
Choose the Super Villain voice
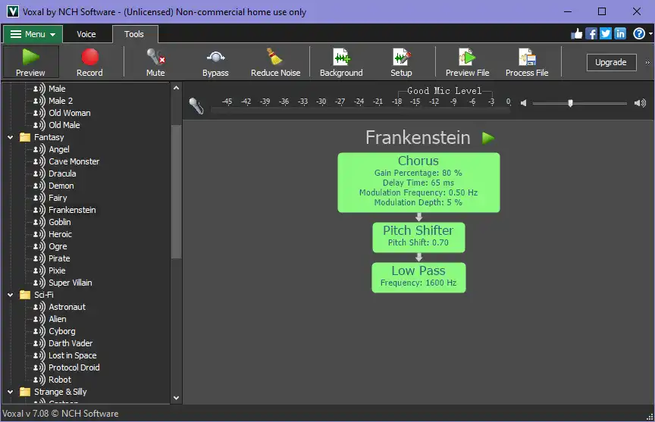pos(71,282)
